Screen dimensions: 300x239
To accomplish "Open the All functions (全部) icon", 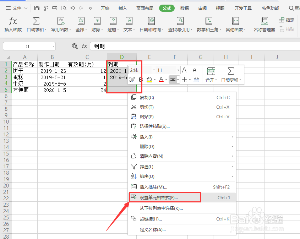I will [x=81, y=21].
